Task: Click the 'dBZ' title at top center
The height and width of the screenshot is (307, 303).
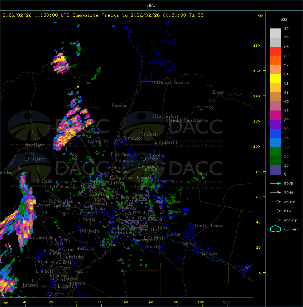Action: 151,5
